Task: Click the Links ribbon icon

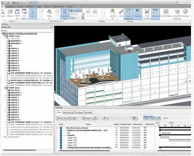Action: tap(121, 13)
